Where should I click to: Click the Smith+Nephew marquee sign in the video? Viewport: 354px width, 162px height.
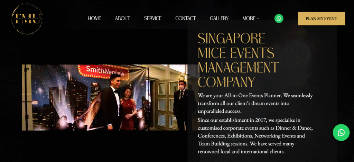coord(104,71)
